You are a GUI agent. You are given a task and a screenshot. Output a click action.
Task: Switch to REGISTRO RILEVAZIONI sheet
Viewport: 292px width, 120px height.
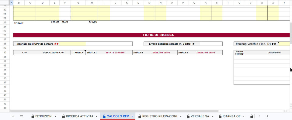pyautogui.click(x=160, y=116)
